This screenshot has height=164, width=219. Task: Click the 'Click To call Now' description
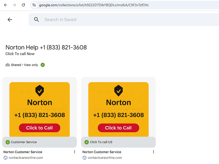(x=20, y=54)
